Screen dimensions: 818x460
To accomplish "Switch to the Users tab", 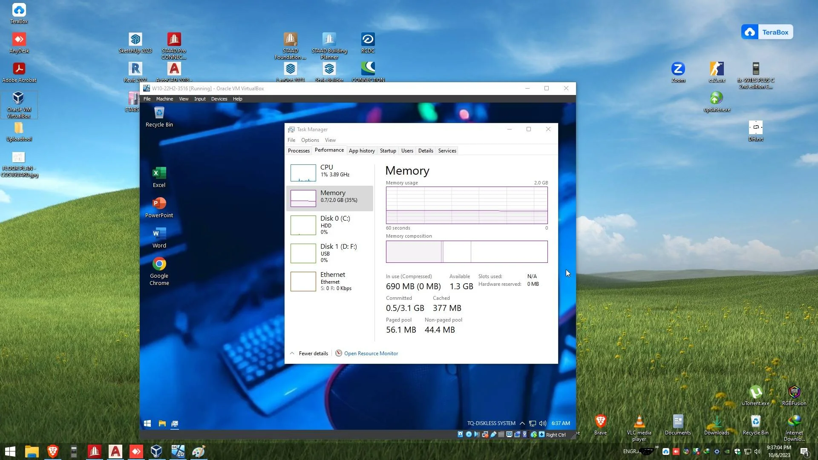I will [407, 150].
